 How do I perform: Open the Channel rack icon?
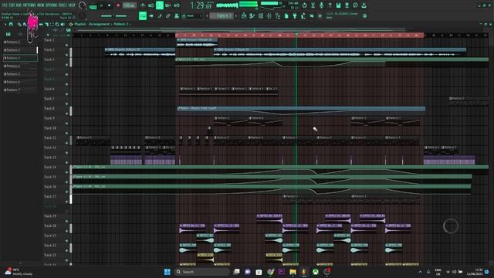click(261, 15)
